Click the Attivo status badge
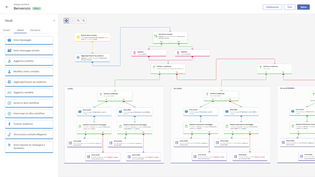 [x=37, y=8]
